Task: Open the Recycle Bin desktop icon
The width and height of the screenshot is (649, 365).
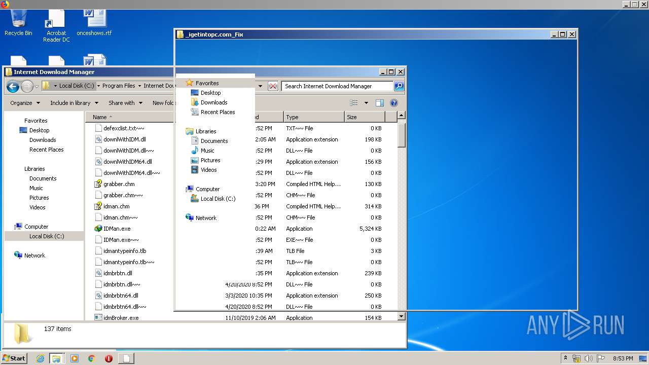Action: tap(18, 23)
